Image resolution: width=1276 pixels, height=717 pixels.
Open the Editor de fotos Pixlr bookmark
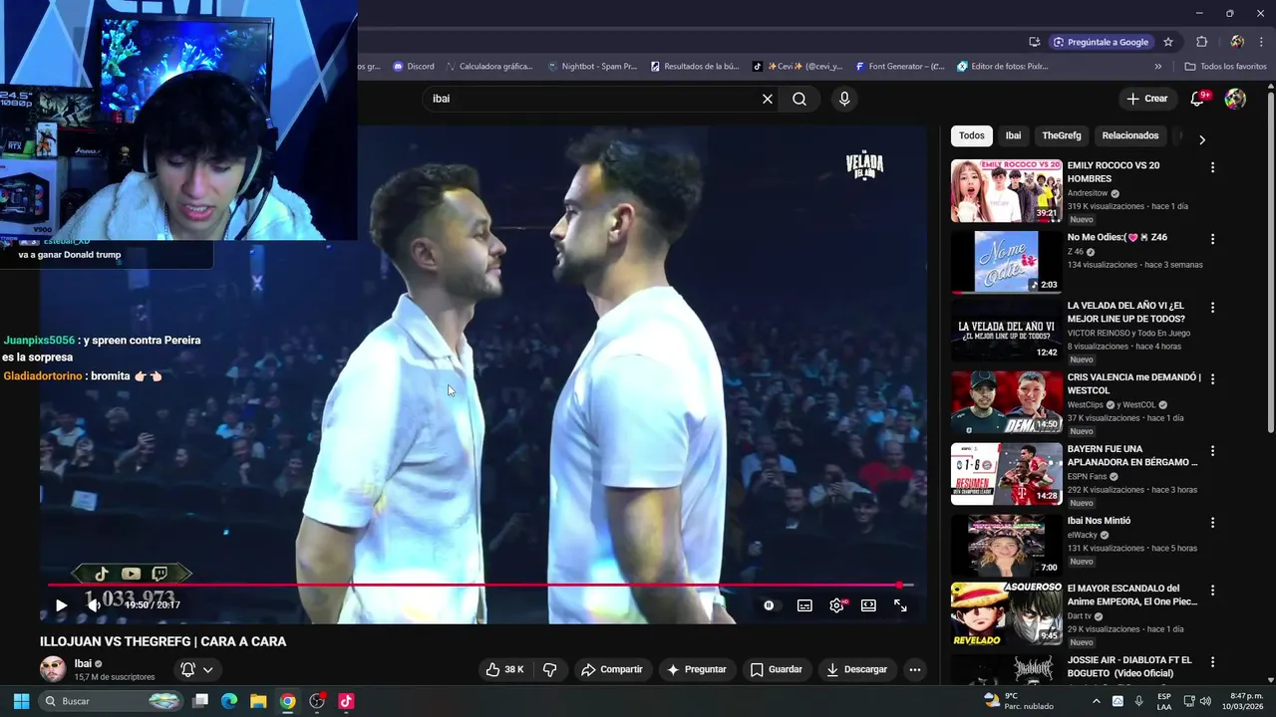[x=1002, y=67]
